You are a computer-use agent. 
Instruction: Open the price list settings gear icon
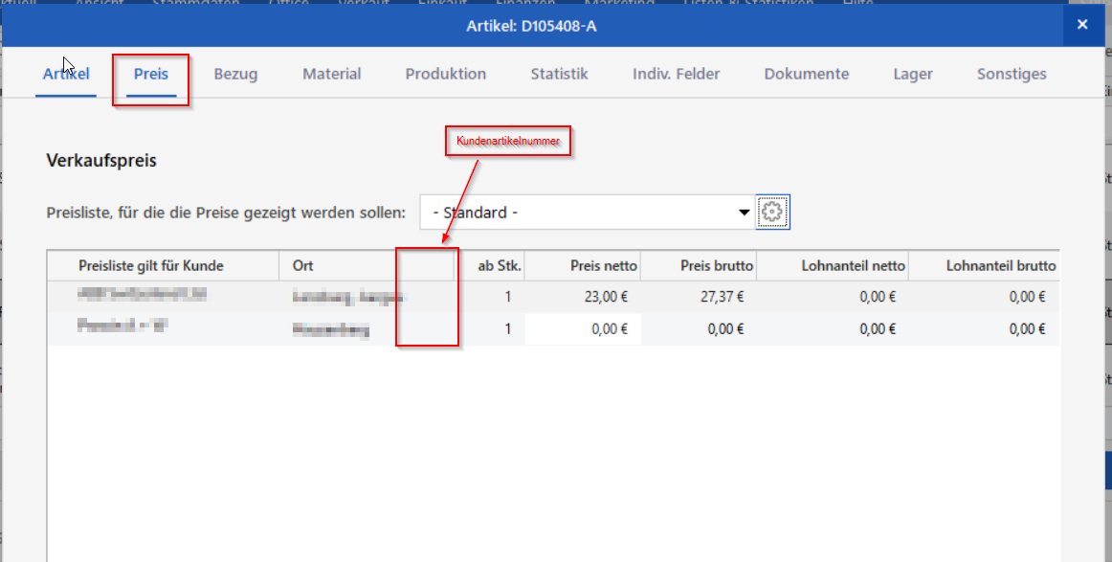[x=772, y=212]
